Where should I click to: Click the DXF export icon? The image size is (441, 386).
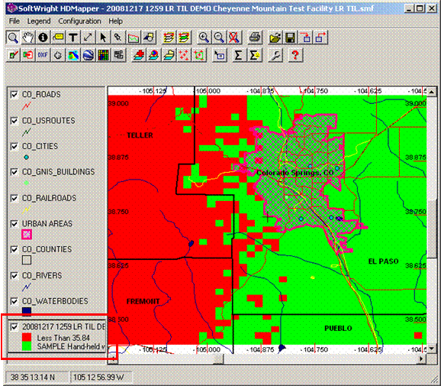[43, 55]
